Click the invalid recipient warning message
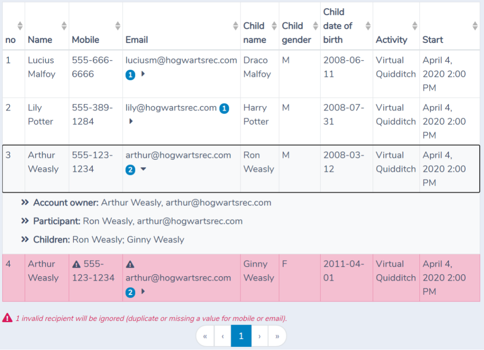The width and height of the screenshot is (484, 350). pos(151,319)
